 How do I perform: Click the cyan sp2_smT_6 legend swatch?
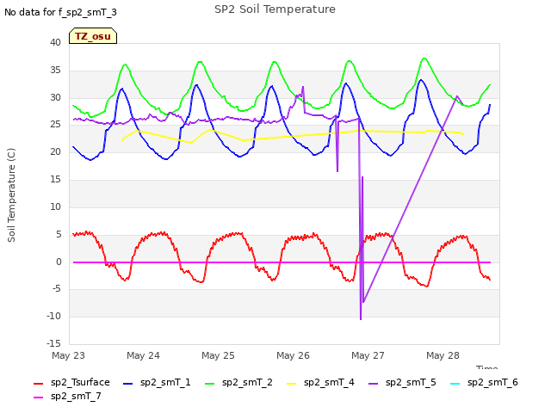[455, 384]
